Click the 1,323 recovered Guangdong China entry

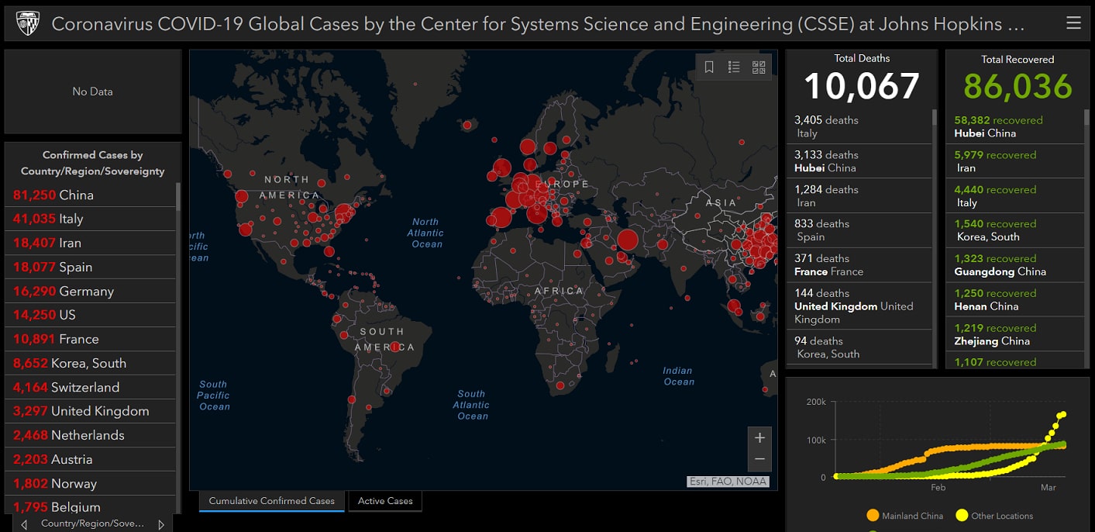pos(1017,264)
